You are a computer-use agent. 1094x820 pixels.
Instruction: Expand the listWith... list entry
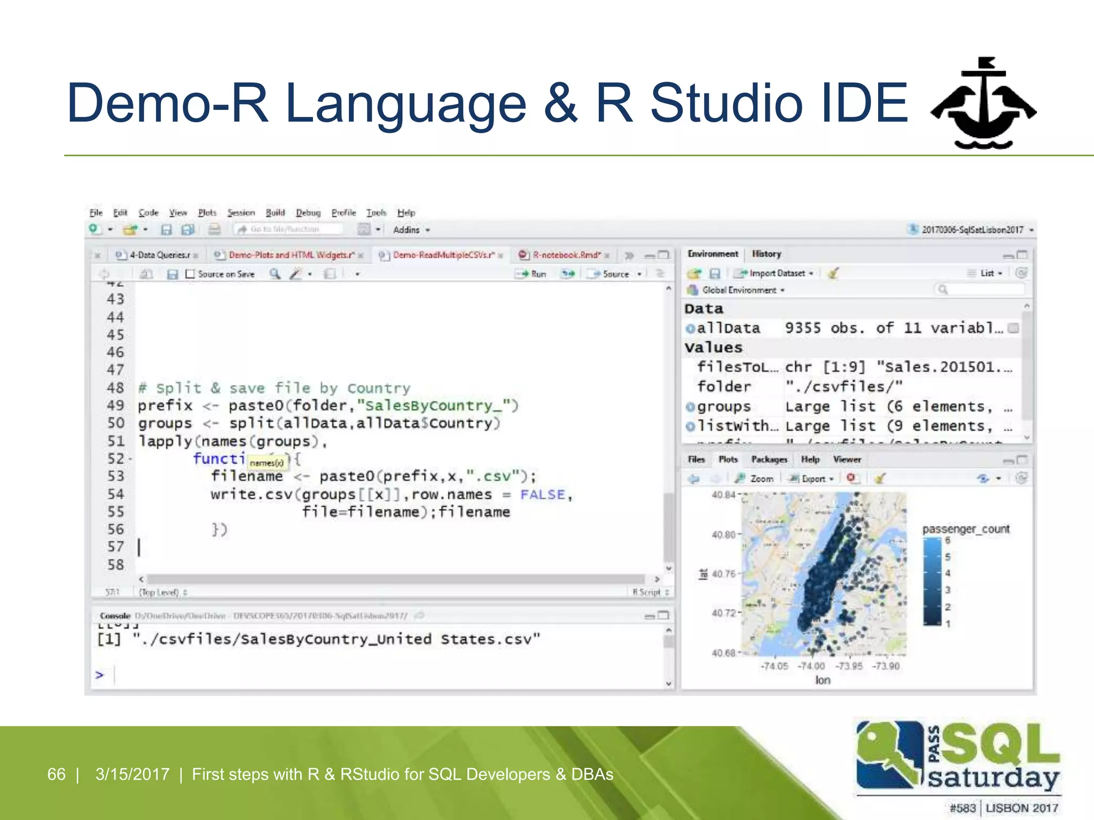pyautogui.click(x=691, y=427)
